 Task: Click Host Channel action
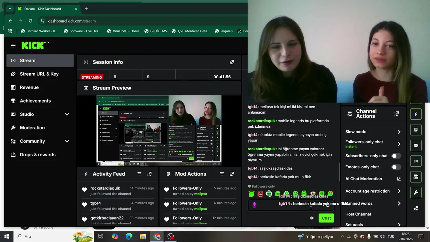point(358,214)
